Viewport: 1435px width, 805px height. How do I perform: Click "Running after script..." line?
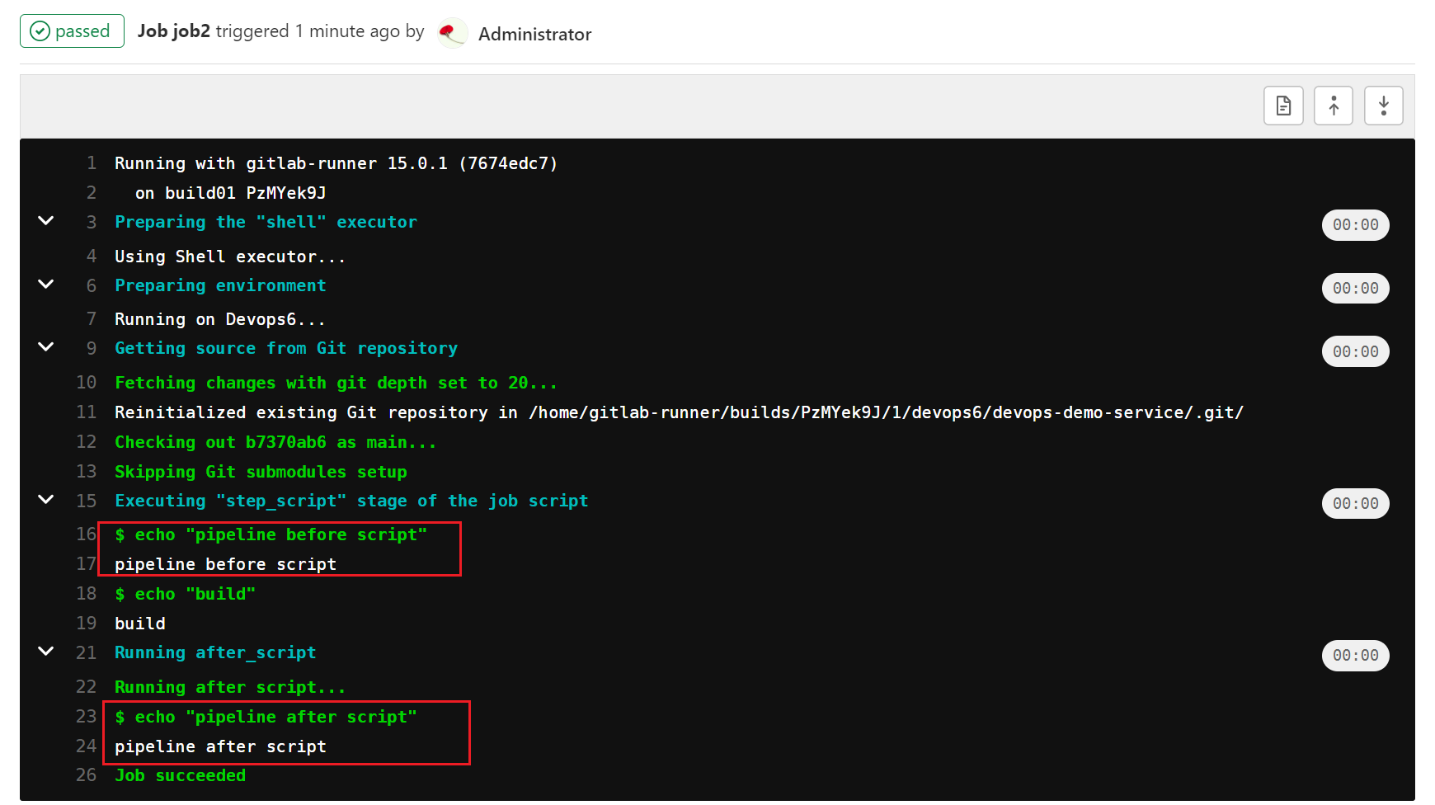pos(230,687)
